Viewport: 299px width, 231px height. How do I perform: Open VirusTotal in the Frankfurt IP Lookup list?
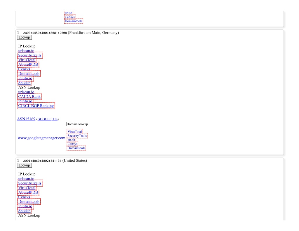tap(27, 60)
